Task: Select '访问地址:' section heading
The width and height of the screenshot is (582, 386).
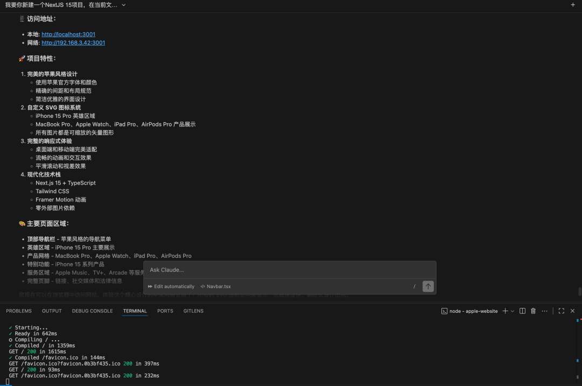Action: (x=41, y=19)
